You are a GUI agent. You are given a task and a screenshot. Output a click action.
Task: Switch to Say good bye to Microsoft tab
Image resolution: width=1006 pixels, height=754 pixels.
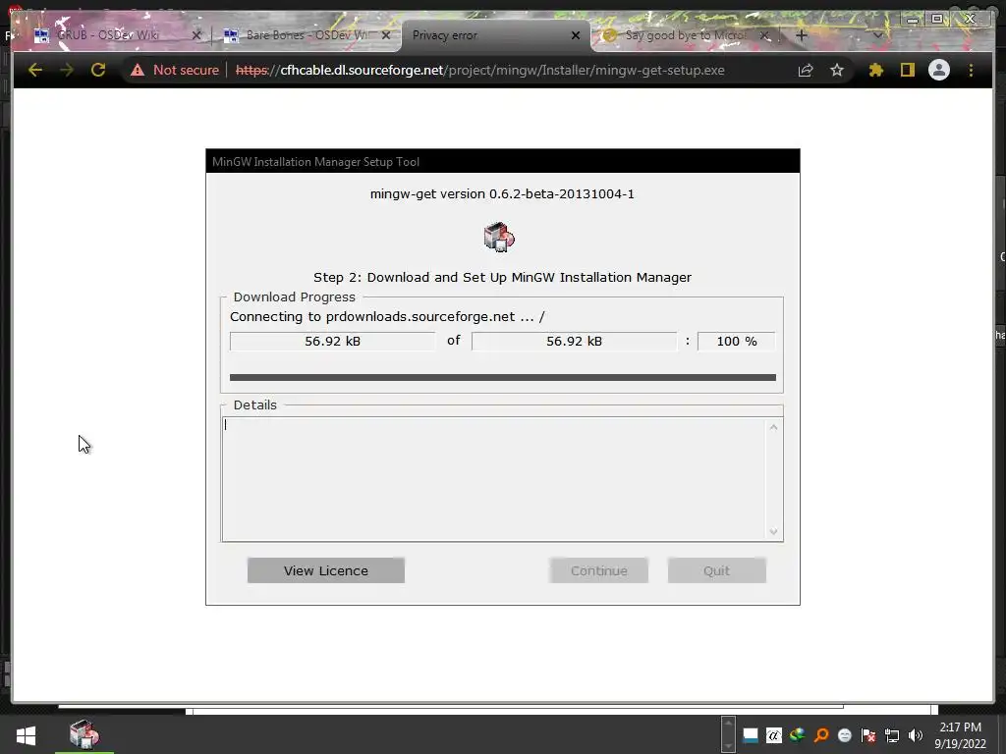(685, 35)
